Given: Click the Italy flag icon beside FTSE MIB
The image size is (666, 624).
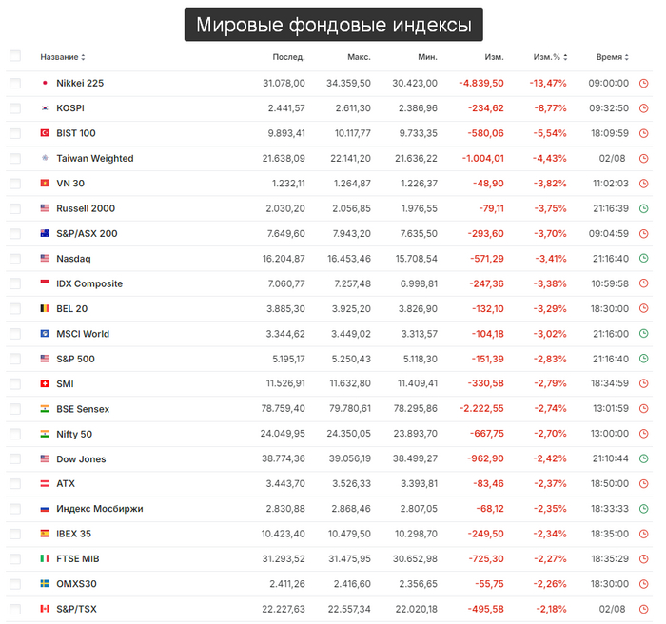Looking at the screenshot, I should pos(45,558).
